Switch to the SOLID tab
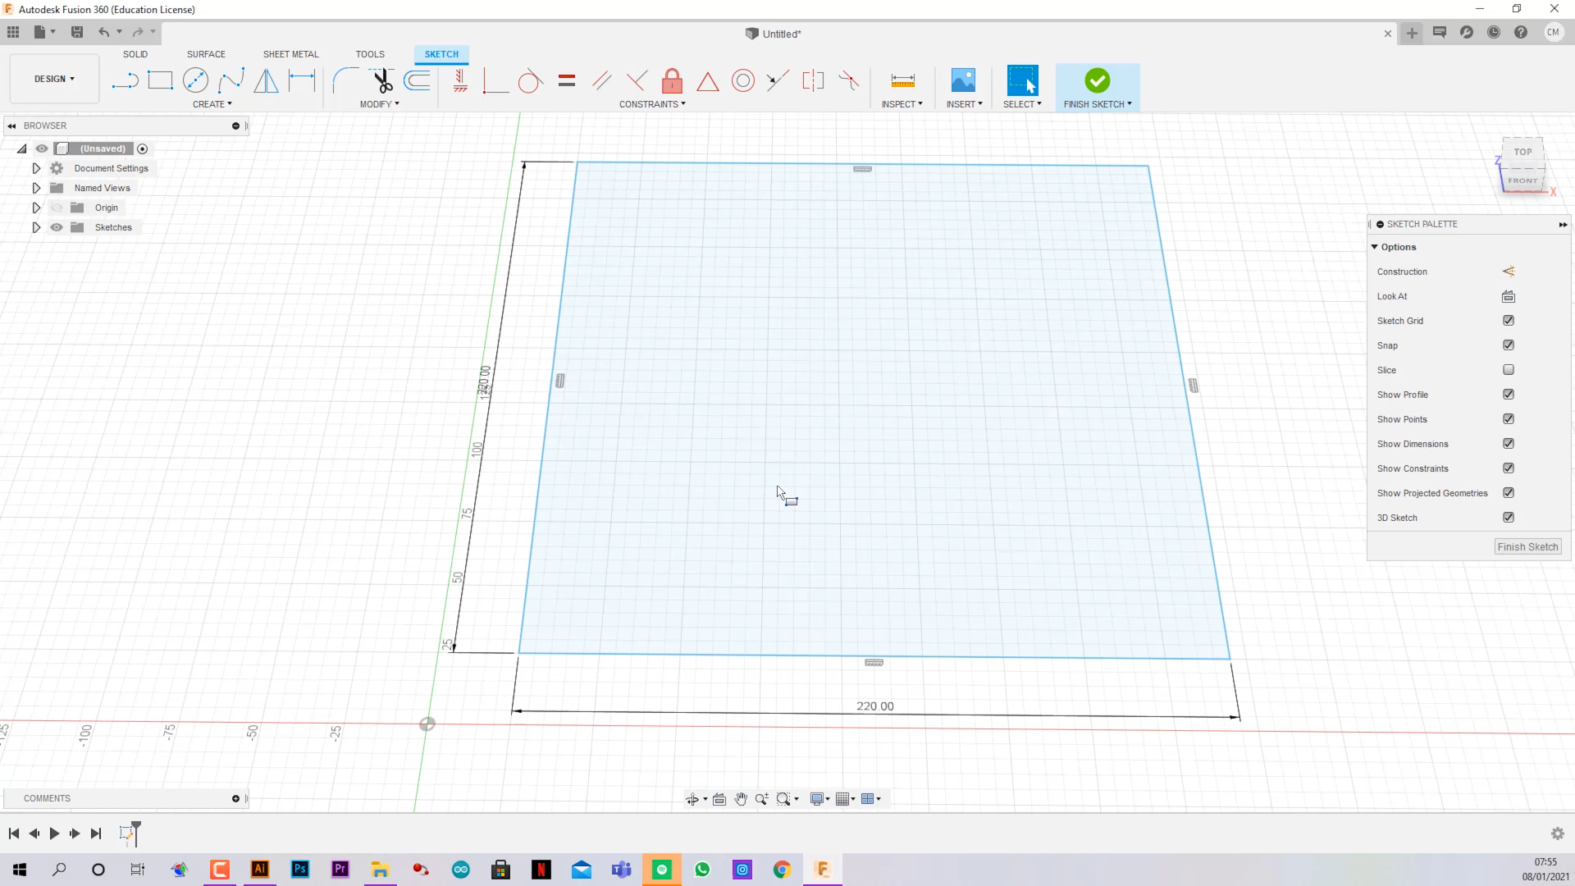Screen dimensions: 1575x886 point(135,53)
